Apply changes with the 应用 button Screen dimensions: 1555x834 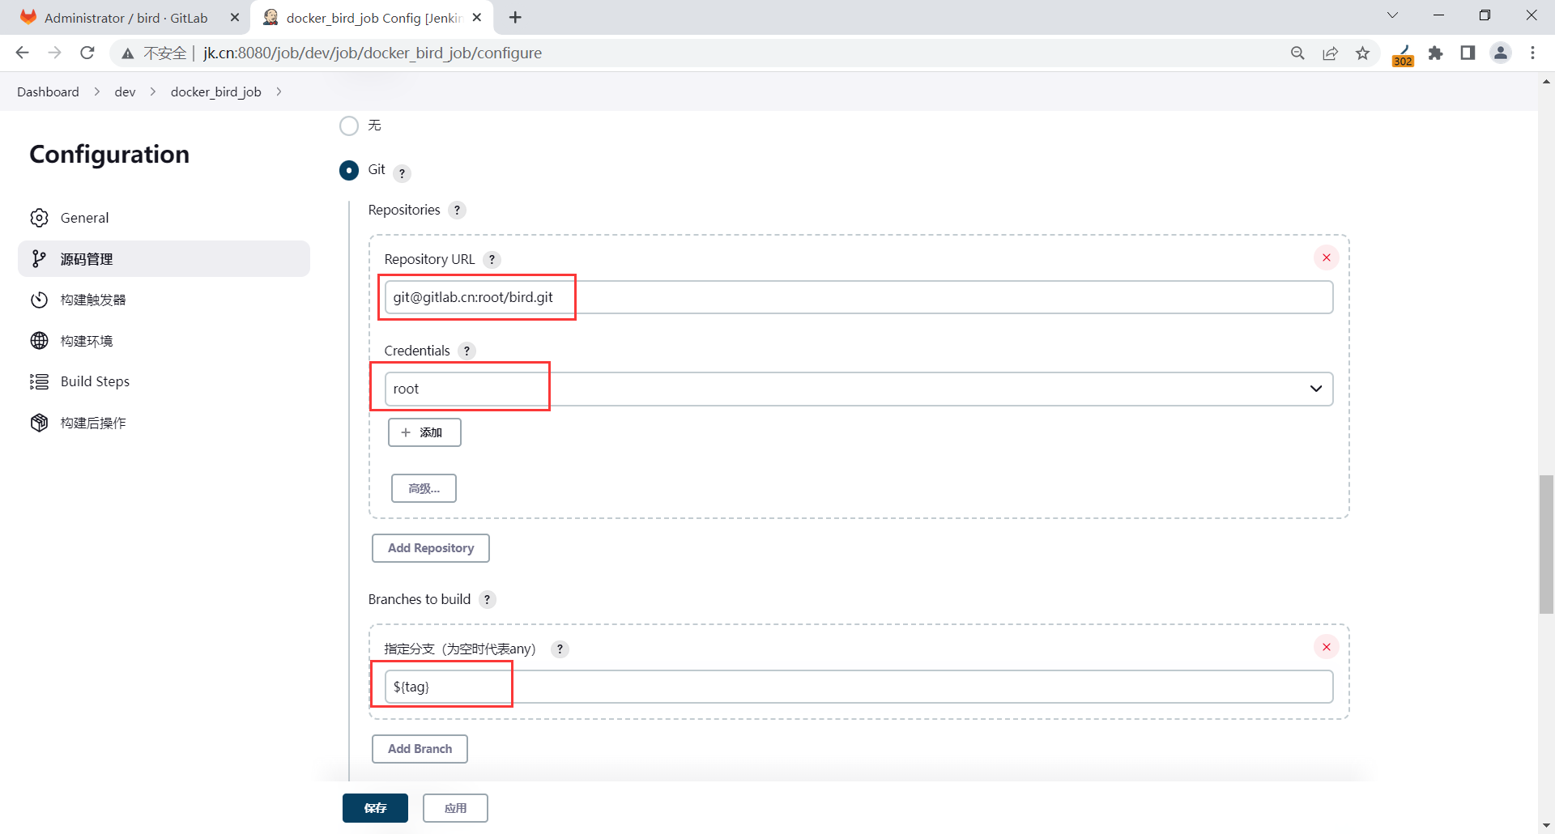click(x=455, y=808)
